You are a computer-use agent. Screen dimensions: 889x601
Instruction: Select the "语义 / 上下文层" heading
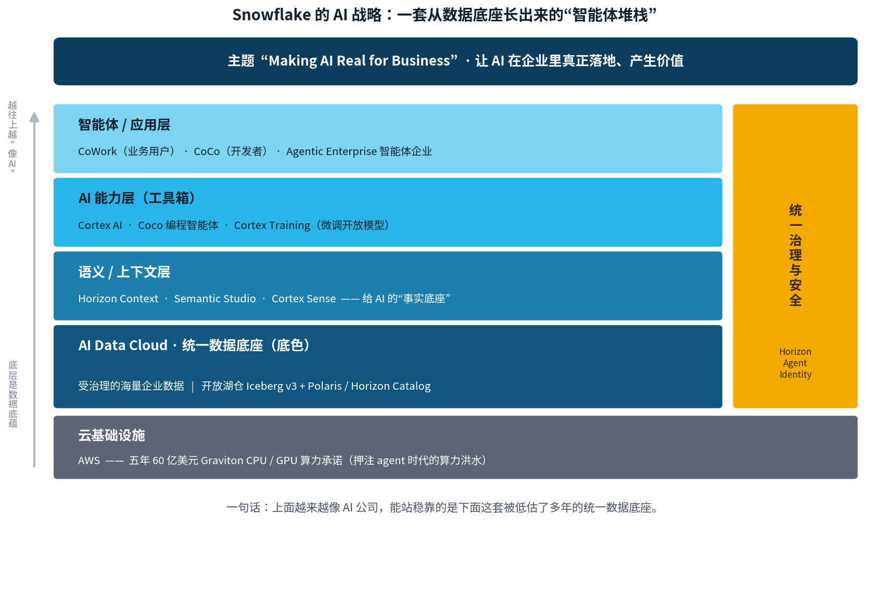(124, 272)
